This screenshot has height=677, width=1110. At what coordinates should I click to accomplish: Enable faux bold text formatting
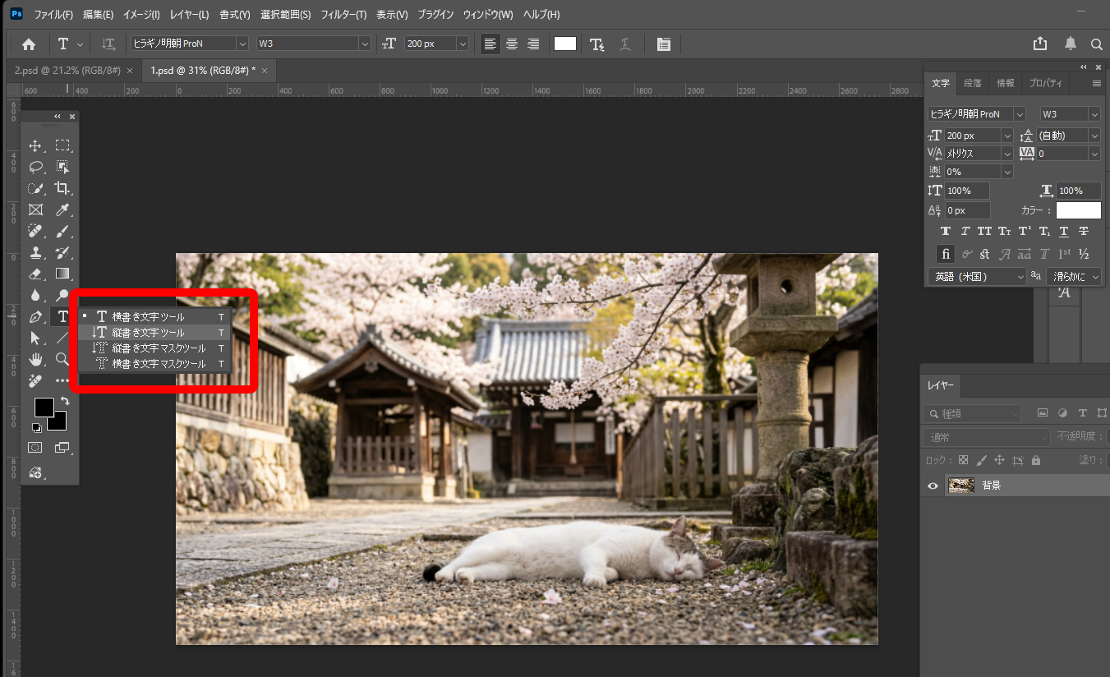[x=945, y=231]
